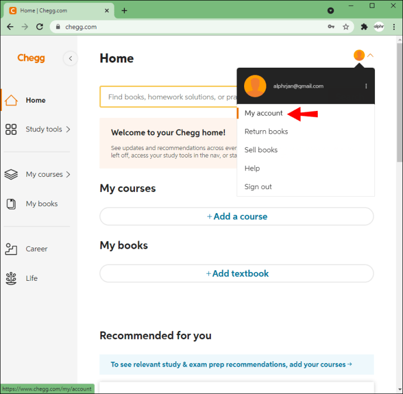Open Career label in sidebar
This screenshot has width=403, height=394.
coord(36,249)
